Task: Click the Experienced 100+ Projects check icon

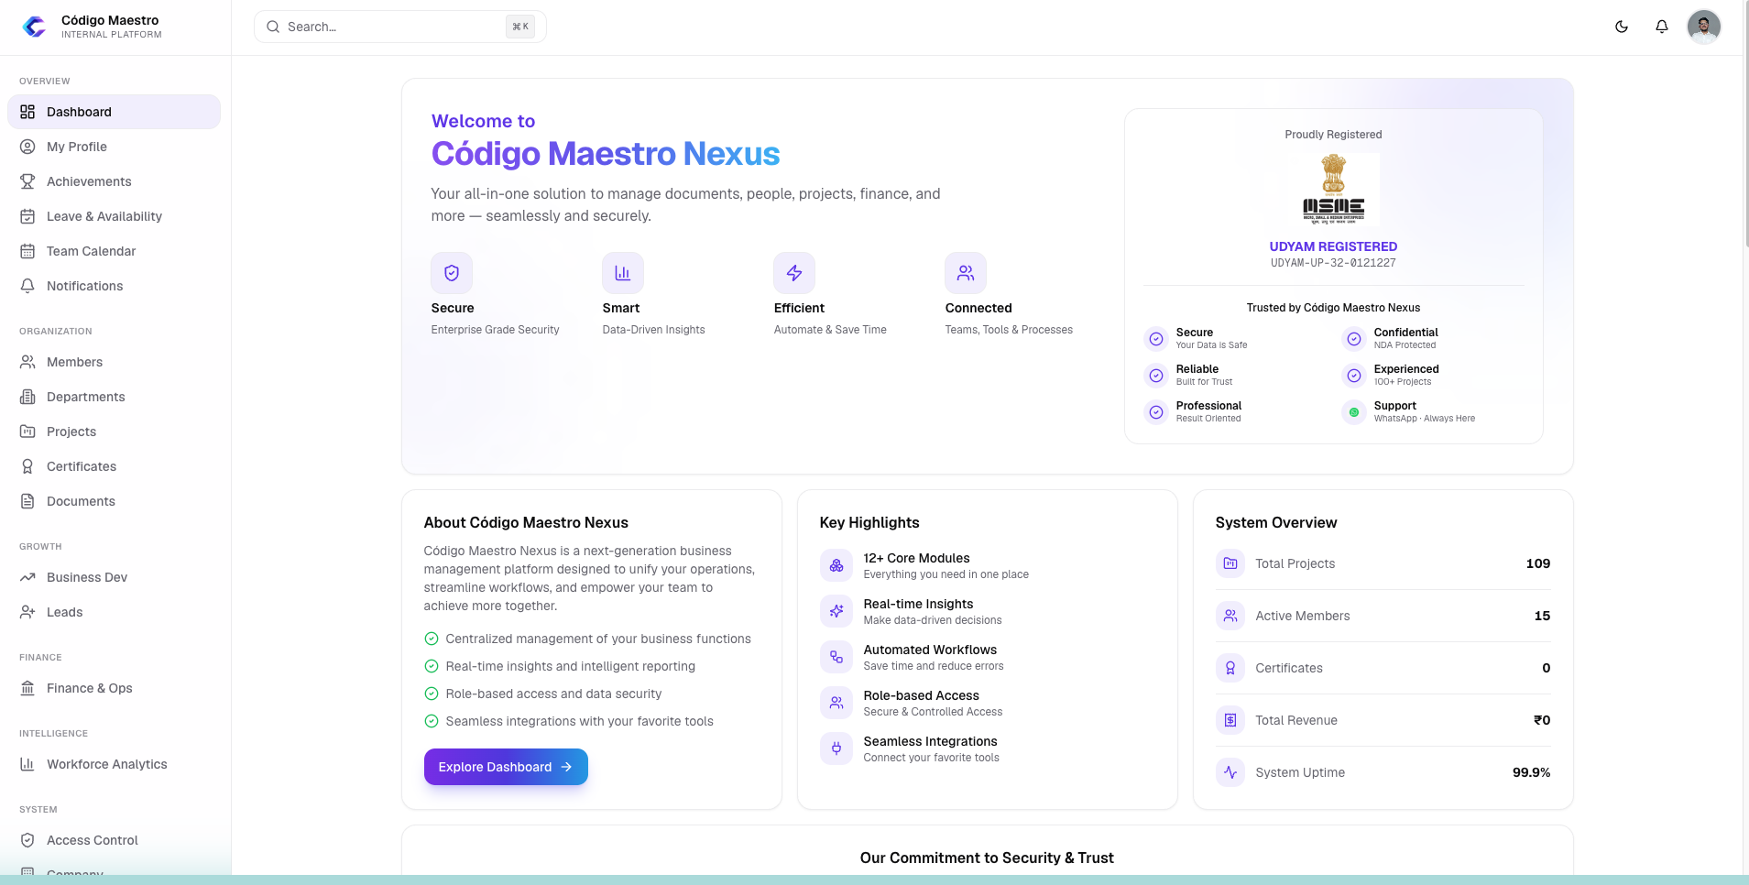Action: [1354, 376]
